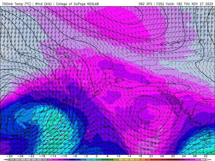The image size is (215, 161).
Task: Select "College of DuPage NEXLAB" header text
Action: point(77,4)
